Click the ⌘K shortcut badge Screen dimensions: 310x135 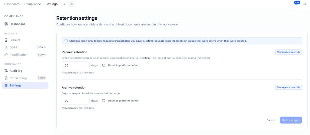pyautogui.click(x=71, y=4)
